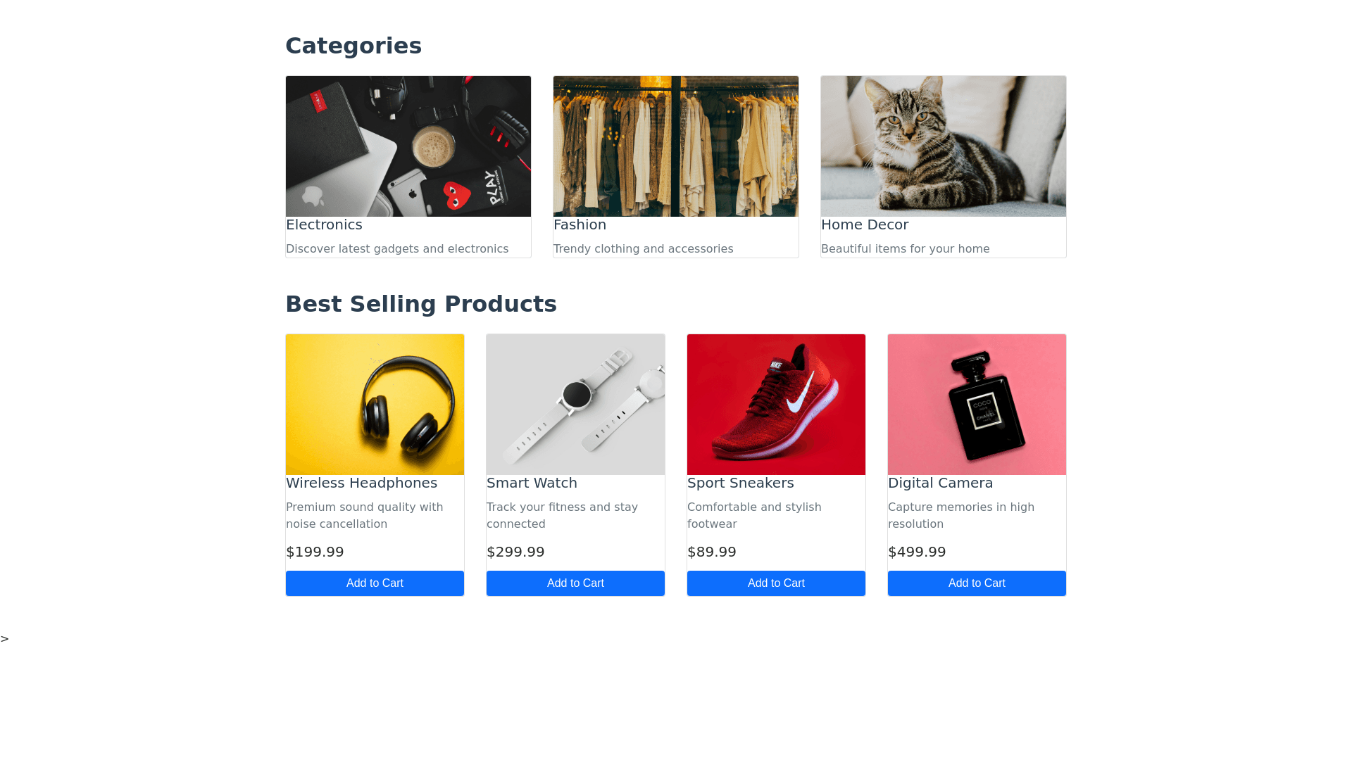Open the Smart Watch product photo
This screenshot has height=760, width=1352.
[575, 405]
